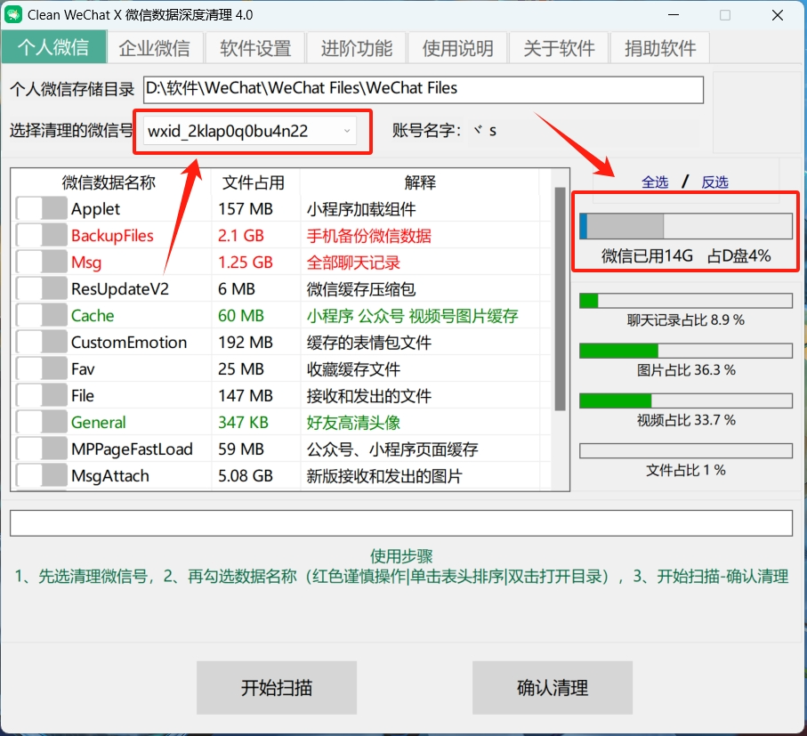
Task: Open the 使用说明 tab
Action: coord(458,48)
